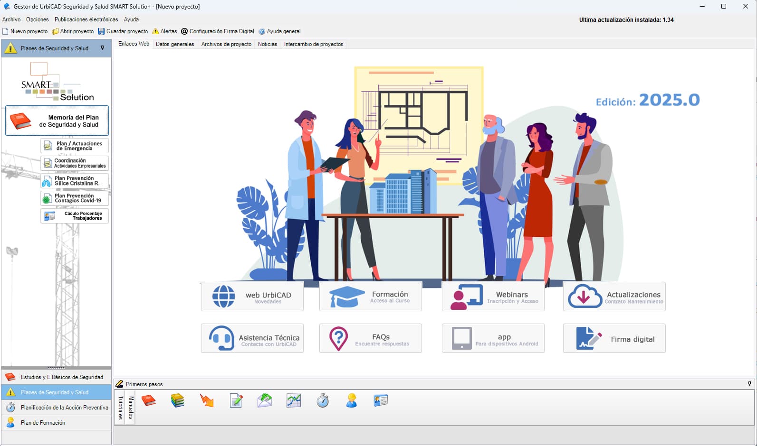Open Cálculo Porcentaje Trabajadores
The width and height of the screenshot is (757, 446).
(x=75, y=216)
